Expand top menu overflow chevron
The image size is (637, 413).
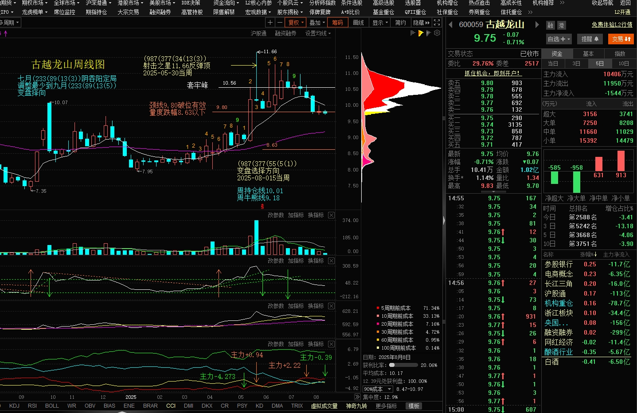pyautogui.click(x=563, y=3)
